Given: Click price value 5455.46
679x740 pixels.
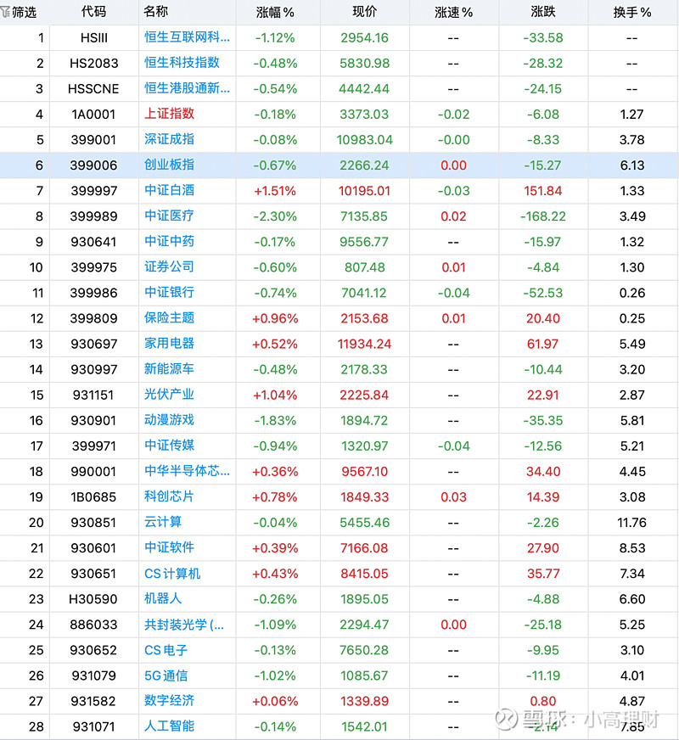Looking at the screenshot, I should pos(364,523).
